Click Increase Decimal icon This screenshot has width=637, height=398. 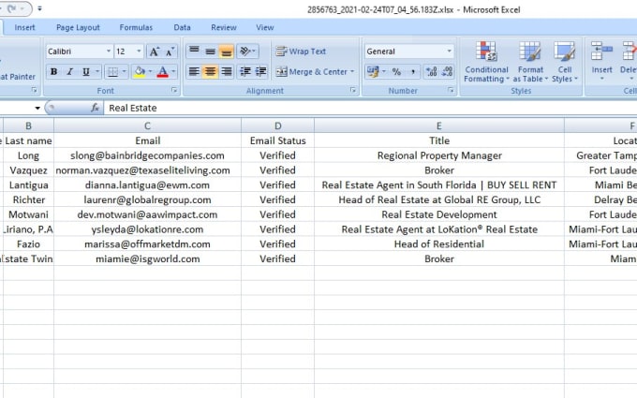(432, 72)
